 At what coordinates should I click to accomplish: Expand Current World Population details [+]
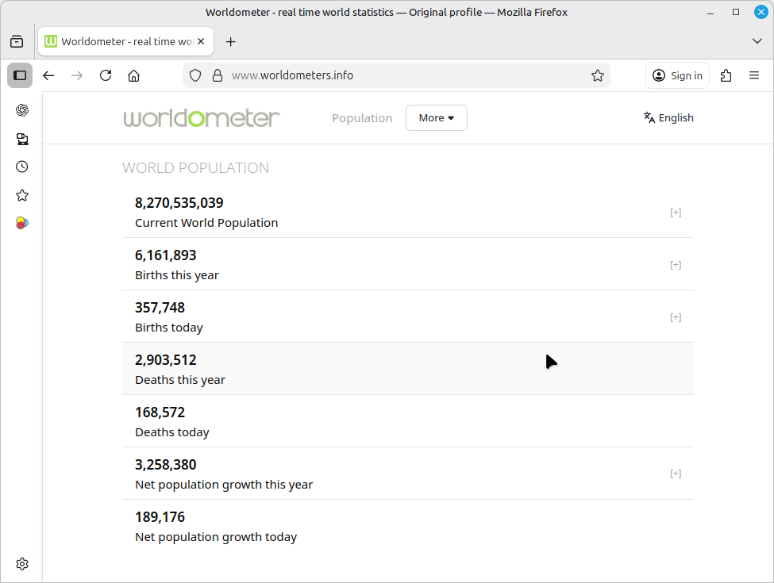tap(676, 213)
